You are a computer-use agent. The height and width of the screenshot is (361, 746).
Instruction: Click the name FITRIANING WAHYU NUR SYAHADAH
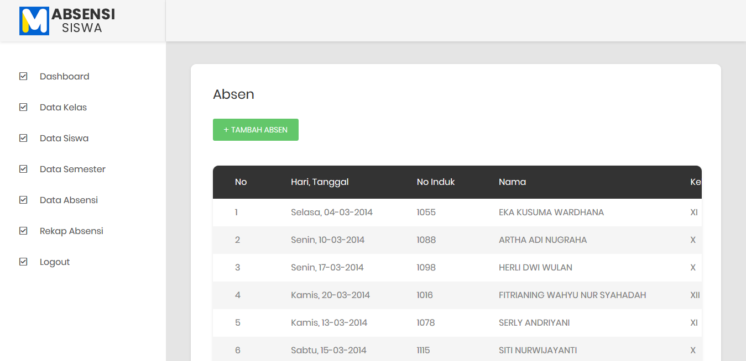click(572, 295)
